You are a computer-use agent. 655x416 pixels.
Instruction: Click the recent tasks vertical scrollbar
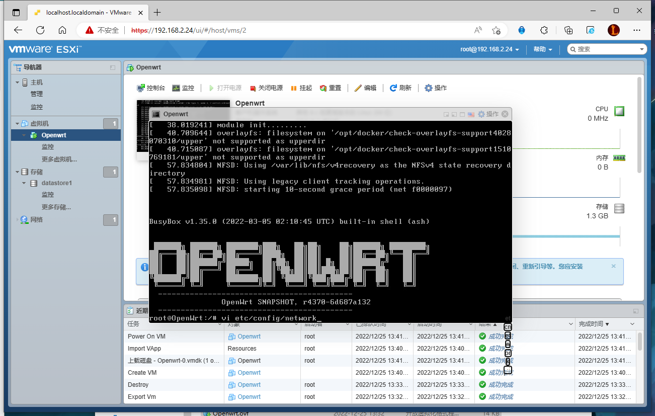(640, 341)
